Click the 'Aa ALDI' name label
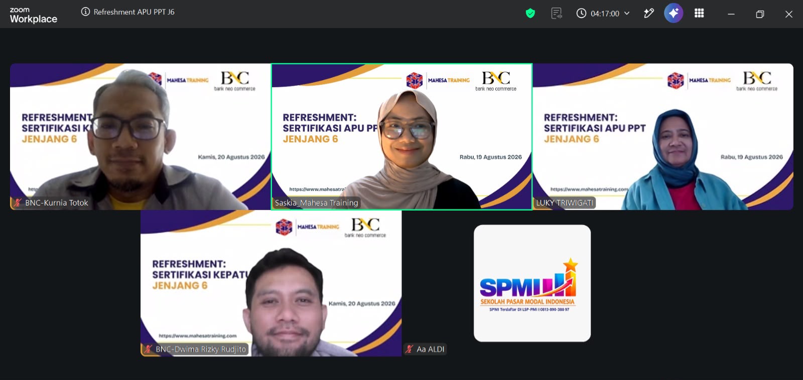This screenshot has width=803, height=380. [431, 349]
